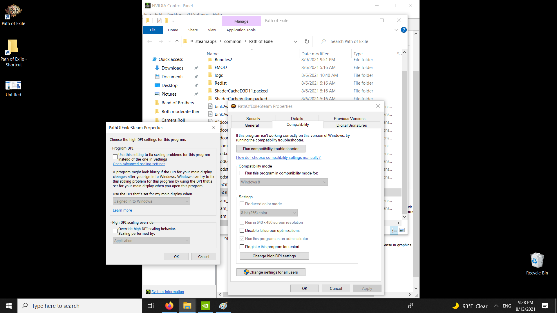Switch to the Details tab
Viewport: 557px width, 313px height.
[297, 119]
